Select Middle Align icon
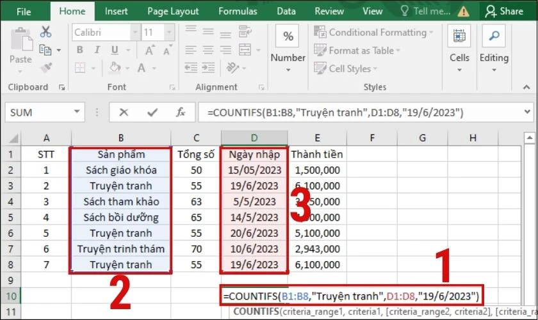Image resolution: width=538 pixels, height=320 pixels. pos(208,32)
